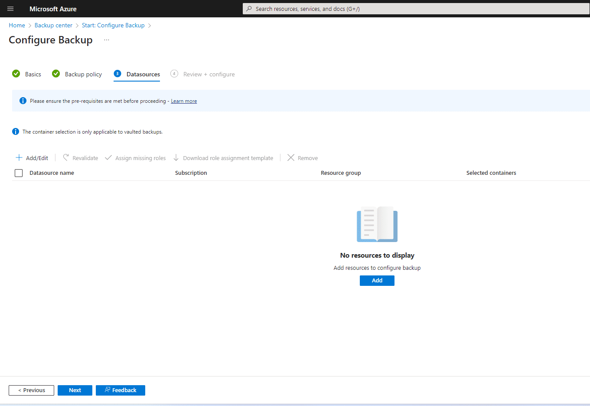Click the step 3 circle for Datasources
Screen dimensions: 590x406
click(x=117, y=74)
